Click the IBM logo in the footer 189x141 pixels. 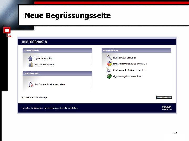(167, 108)
